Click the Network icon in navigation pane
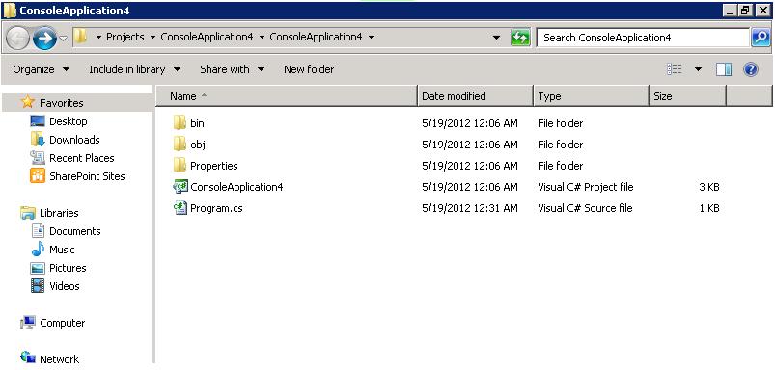This screenshot has width=775, height=370. tap(28, 357)
